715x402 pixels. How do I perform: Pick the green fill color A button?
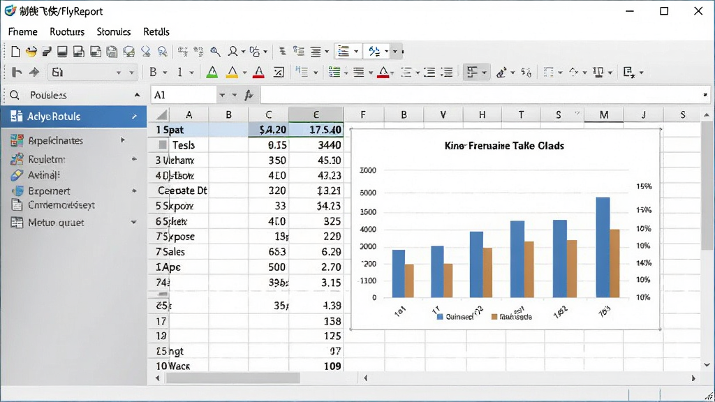click(212, 72)
